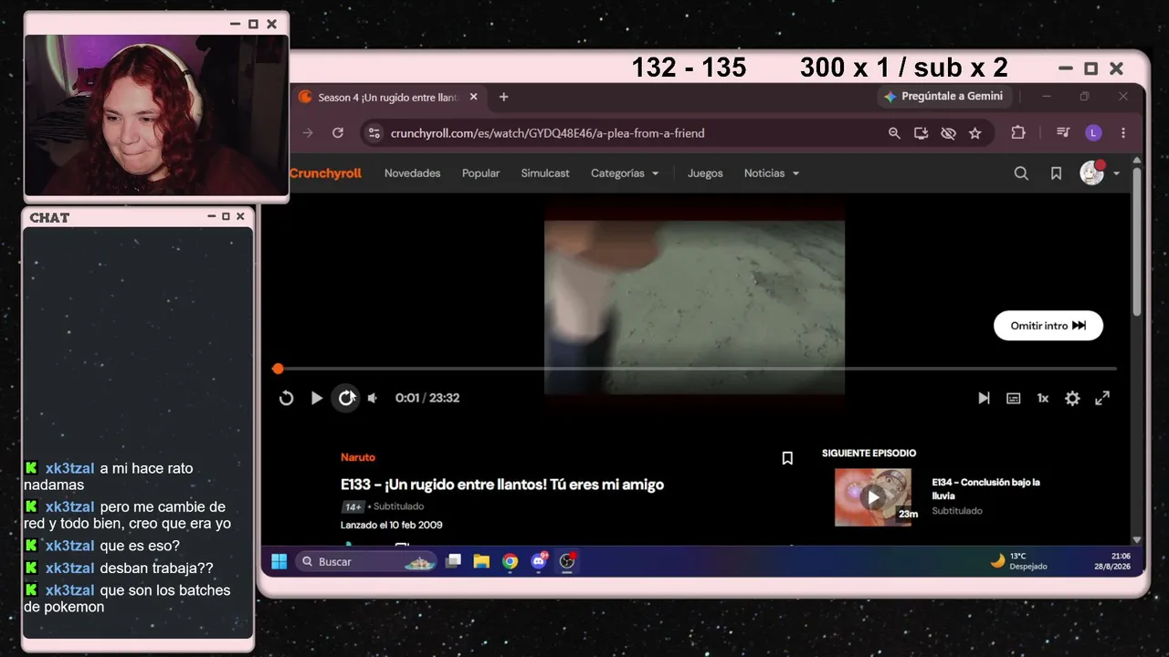The height and width of the screenshot is (657, 1169).
Task: Add episode E133 to watchlist bookmark
Action: click(787, 458)
